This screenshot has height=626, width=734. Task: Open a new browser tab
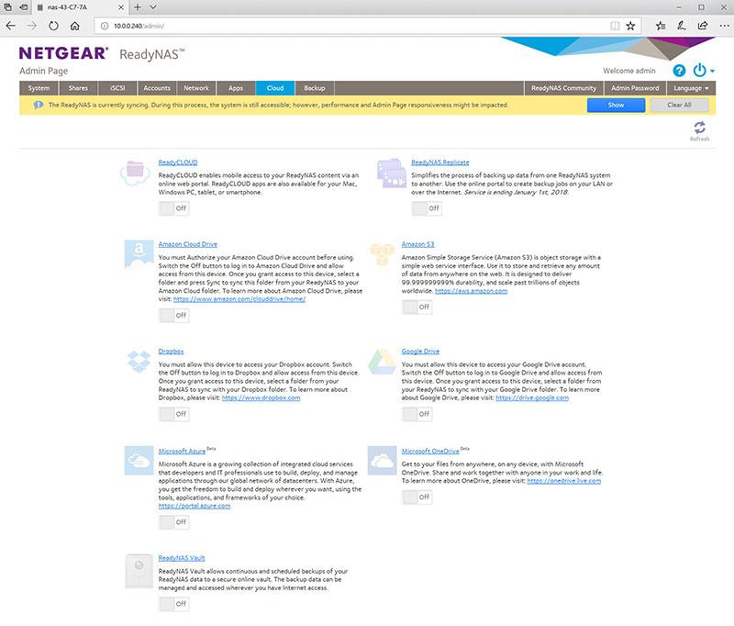pyautogui.click(x=138, y=7)
